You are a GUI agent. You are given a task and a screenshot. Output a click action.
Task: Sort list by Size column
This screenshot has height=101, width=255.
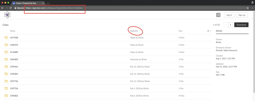pos(180,31)
